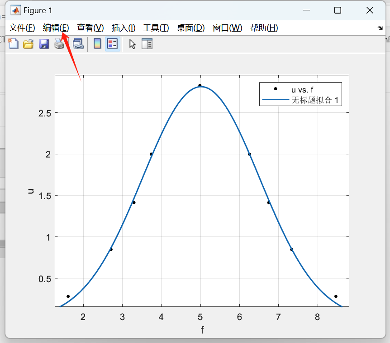The width and height of the screenshot is (390, 343).
Task: Click the 帮助(H) menu
Action: [264, 28]
